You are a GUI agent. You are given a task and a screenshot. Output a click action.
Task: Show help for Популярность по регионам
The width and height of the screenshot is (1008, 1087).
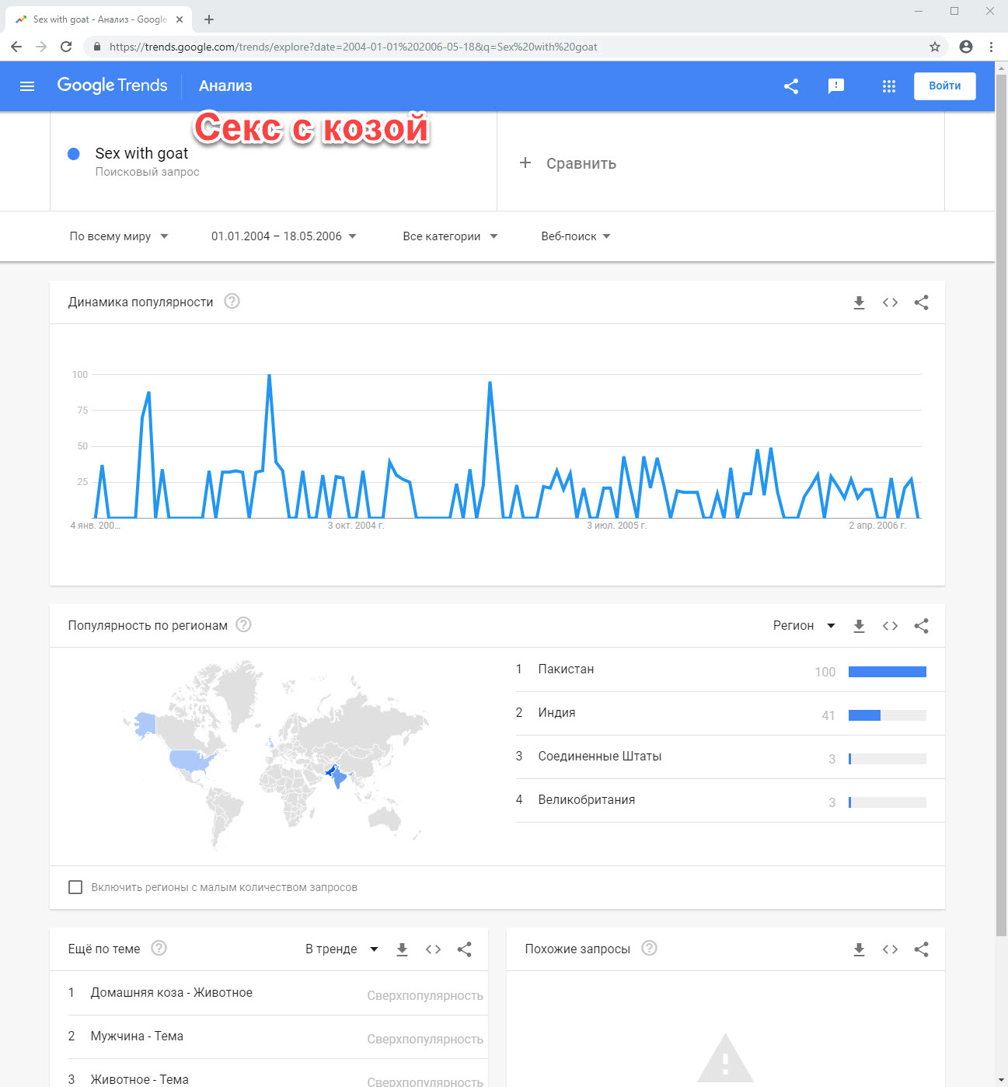click(x=243, y=624)
